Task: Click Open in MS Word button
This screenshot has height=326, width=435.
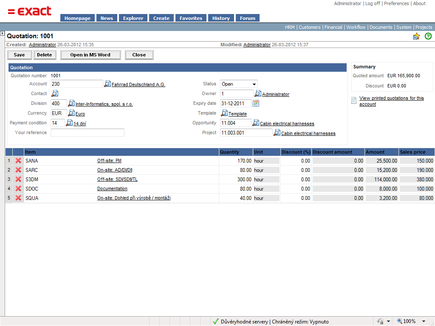Action: (x=90, y=55)
